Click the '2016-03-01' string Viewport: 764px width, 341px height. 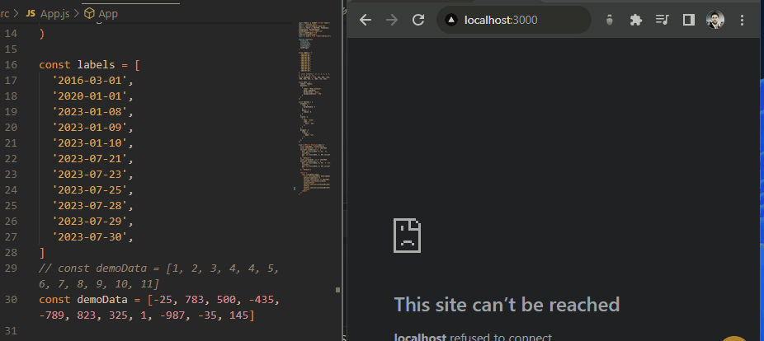[90, 80]
